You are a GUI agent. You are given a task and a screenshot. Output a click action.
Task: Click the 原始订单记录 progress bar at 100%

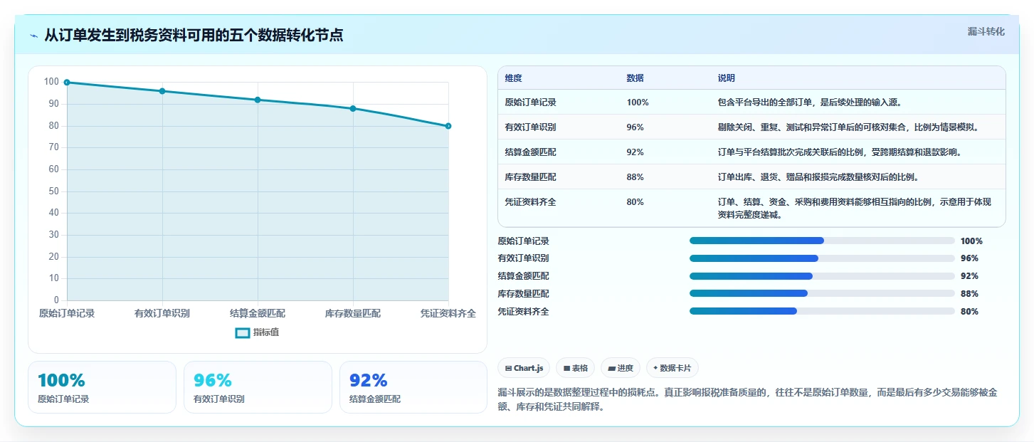[x=822, y=241]
